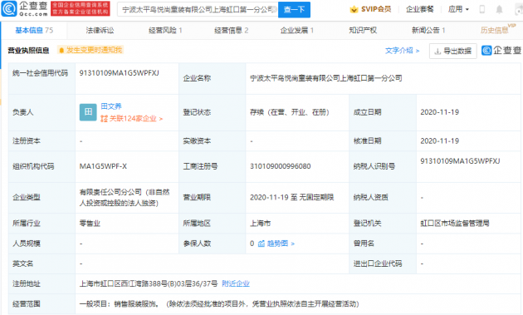The height and width of the screenshot is (315, 523).
Task: Switch to 经营风险 tab
Action: coord(165,31)
